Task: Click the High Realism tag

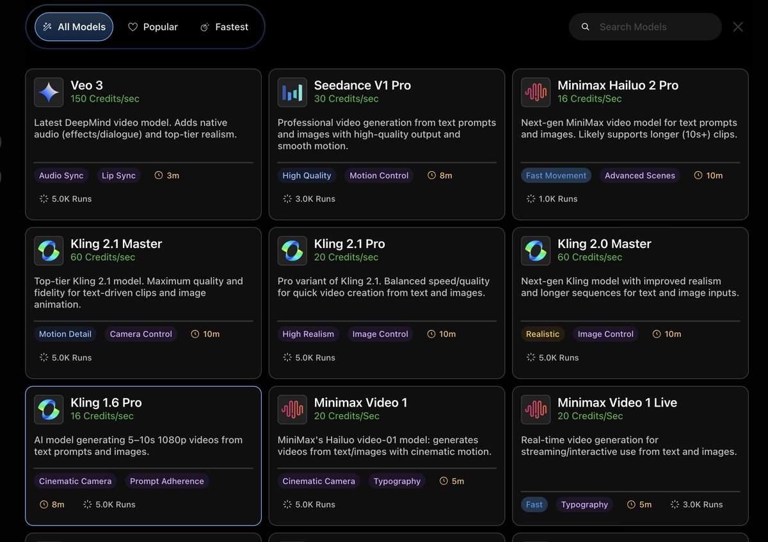Action: (x=308, y=334)
